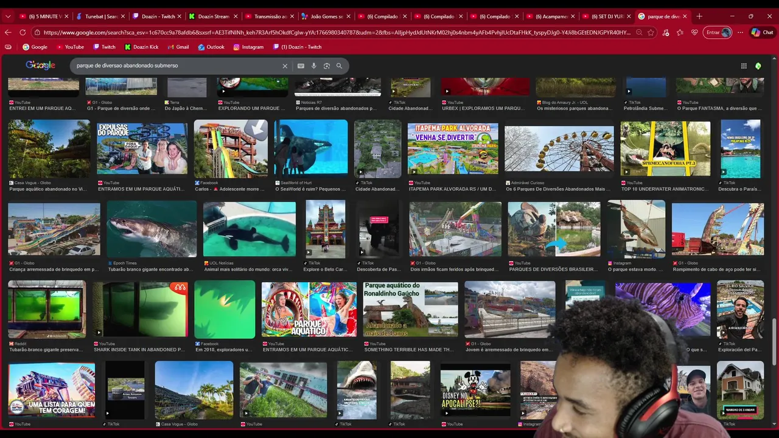Add page to favorites with star icon
Image resolution: width=779 pixels, height=438 pixels.
point(651,32)
